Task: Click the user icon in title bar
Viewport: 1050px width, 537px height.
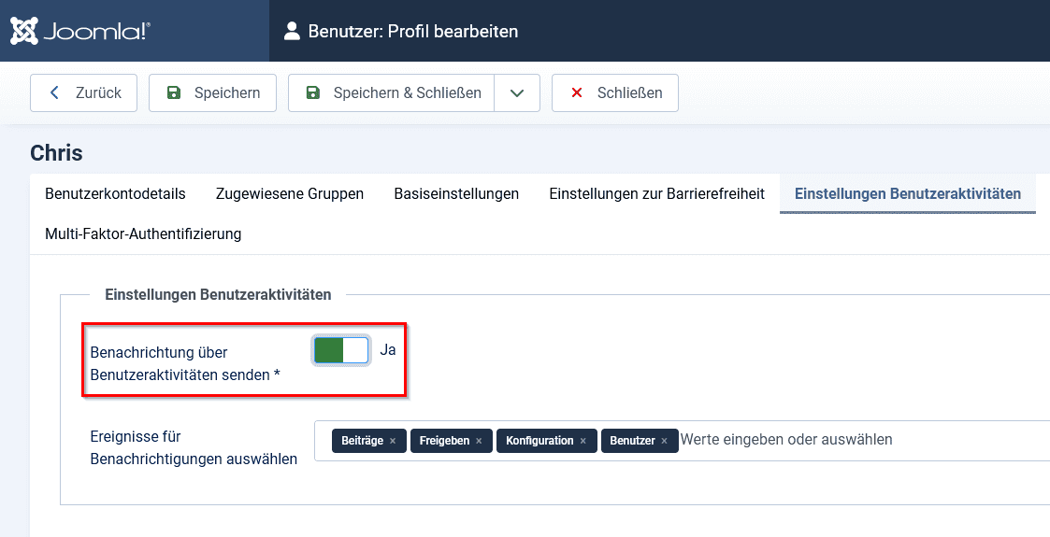Action: [293, 32]
